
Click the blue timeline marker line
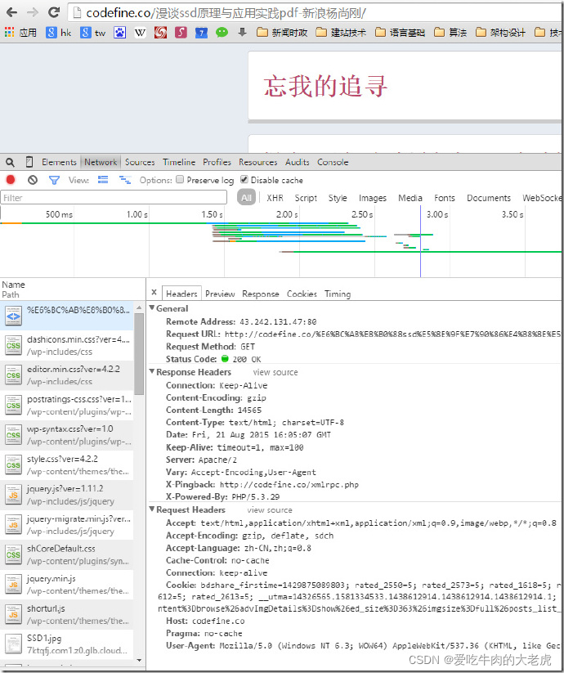(420, 241)
